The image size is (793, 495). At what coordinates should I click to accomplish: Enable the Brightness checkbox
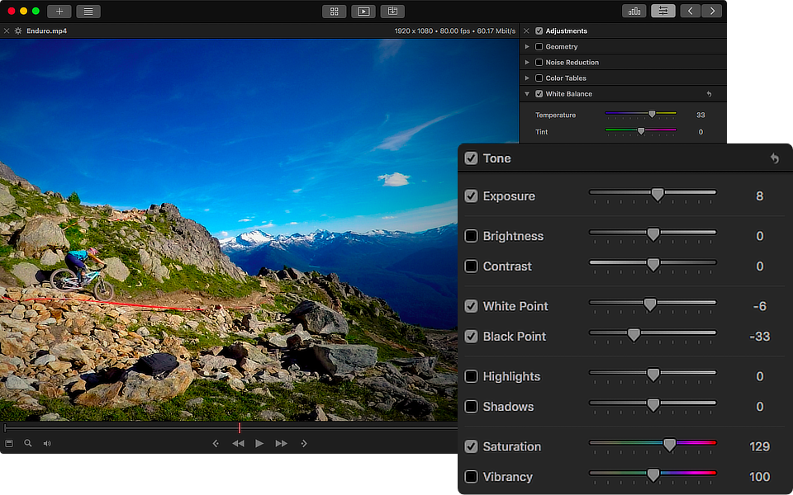click(x=471, y=236)
